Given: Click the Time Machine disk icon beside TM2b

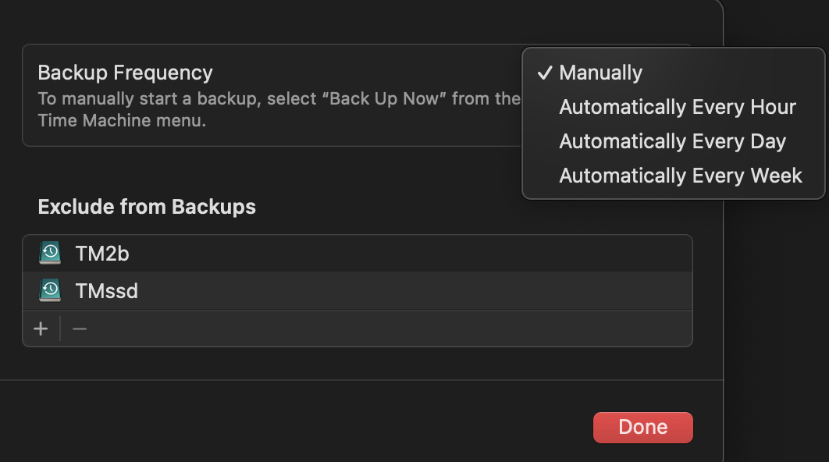Looking at the screenshot, I should tap(50, 253).
